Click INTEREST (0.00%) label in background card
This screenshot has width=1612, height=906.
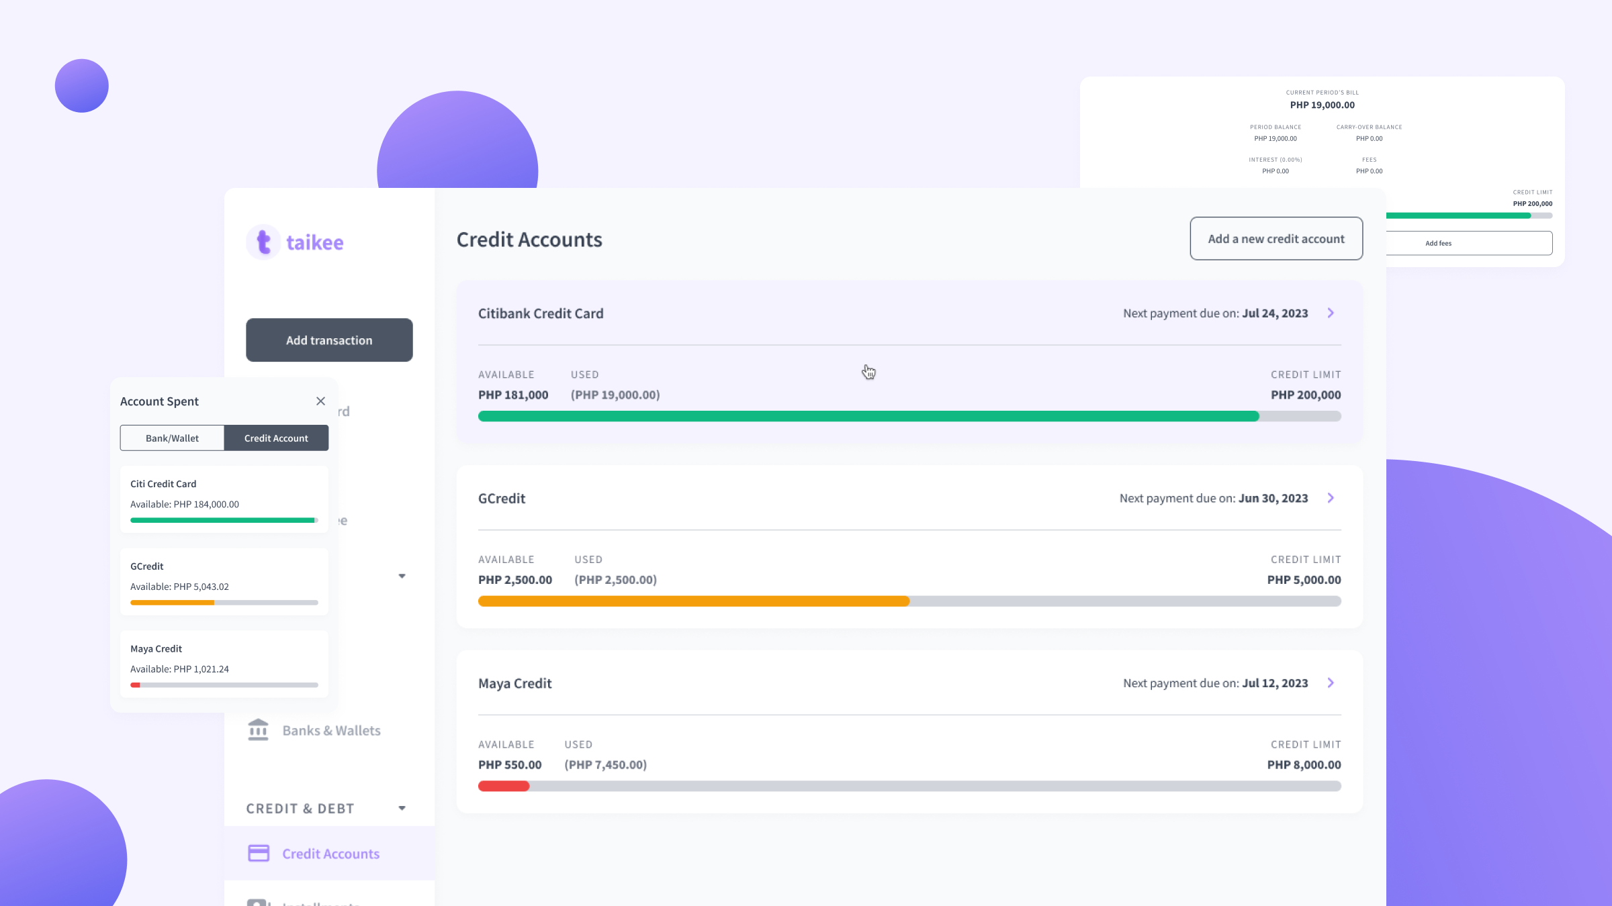(1275, 160)
